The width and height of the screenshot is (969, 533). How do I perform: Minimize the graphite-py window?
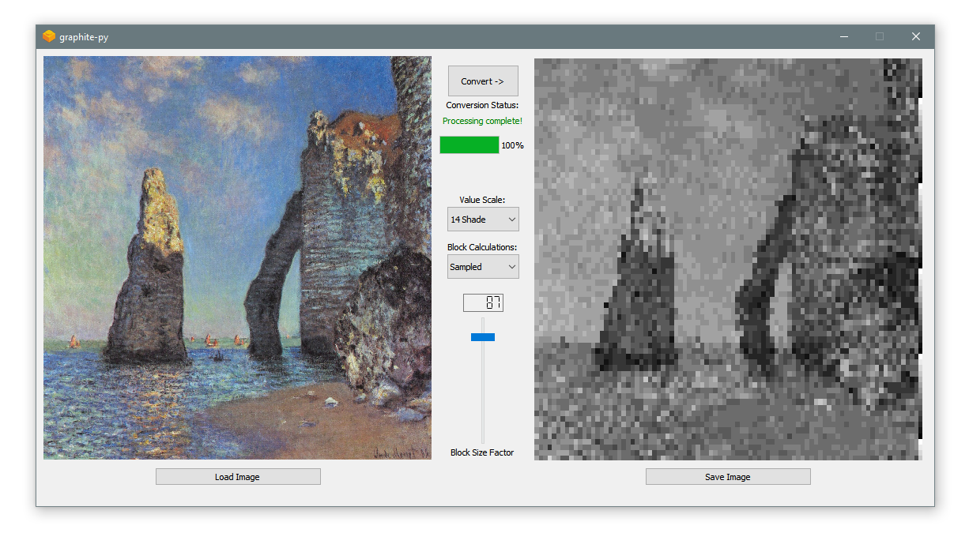coord(844,36)
